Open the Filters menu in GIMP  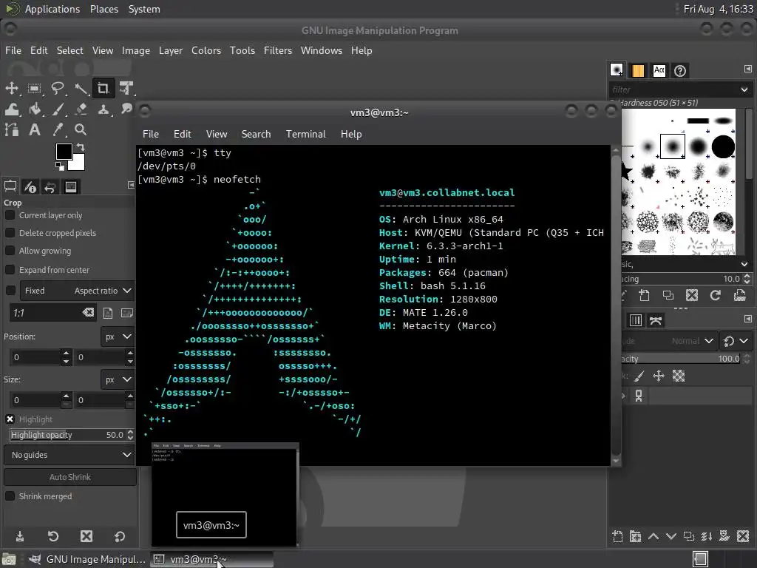point(278,50)
